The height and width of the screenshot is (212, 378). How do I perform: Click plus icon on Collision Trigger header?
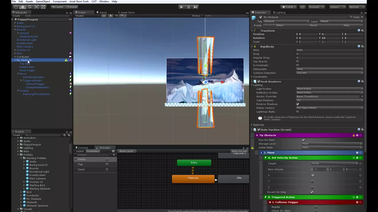357,202
